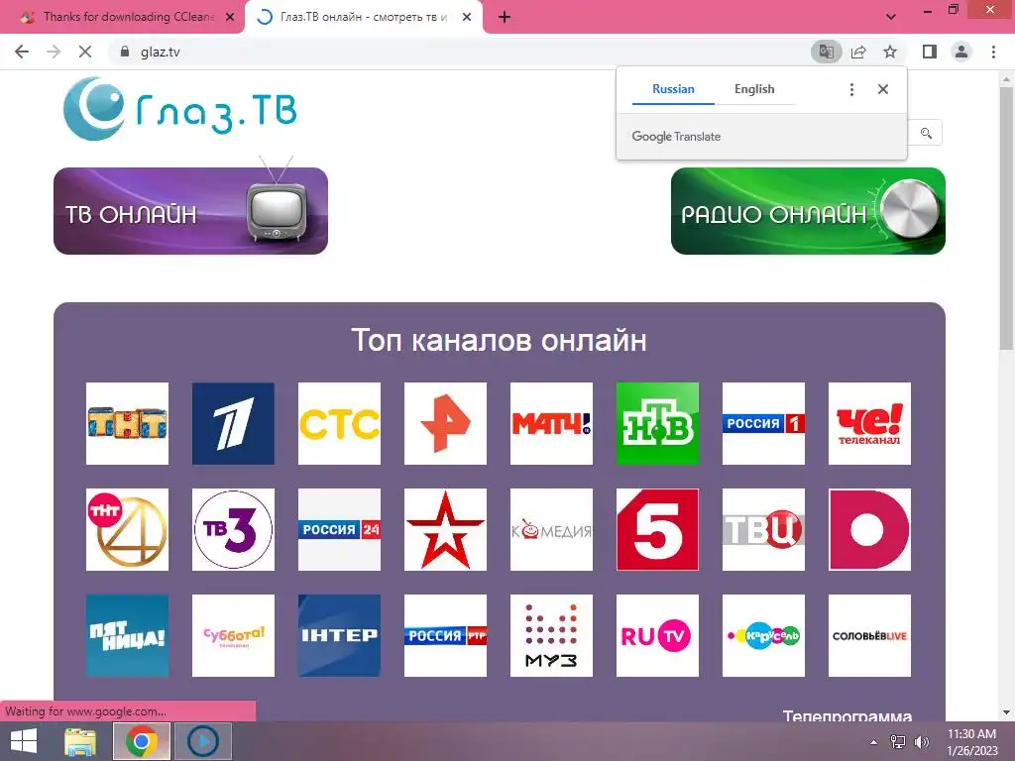Screen dimensions: 1015x761
Task: Click the Chrome taskbar icon
Action: point(142,741)
